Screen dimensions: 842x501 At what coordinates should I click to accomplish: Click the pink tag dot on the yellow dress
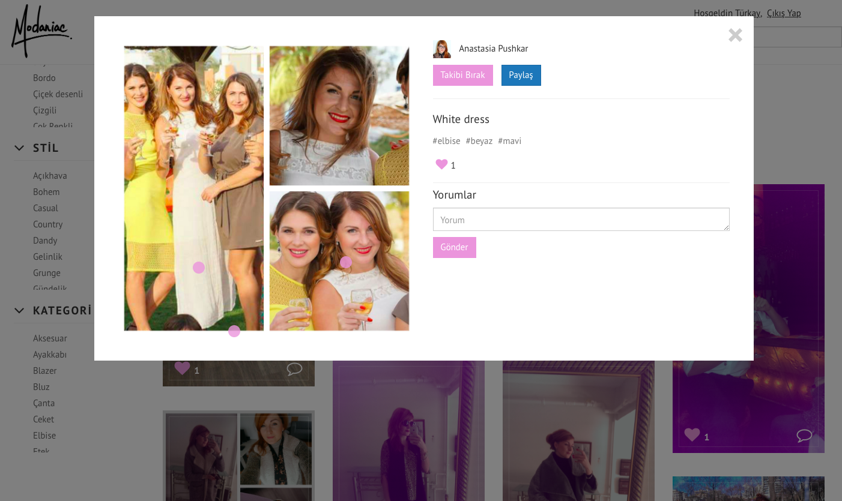point(199,268)
